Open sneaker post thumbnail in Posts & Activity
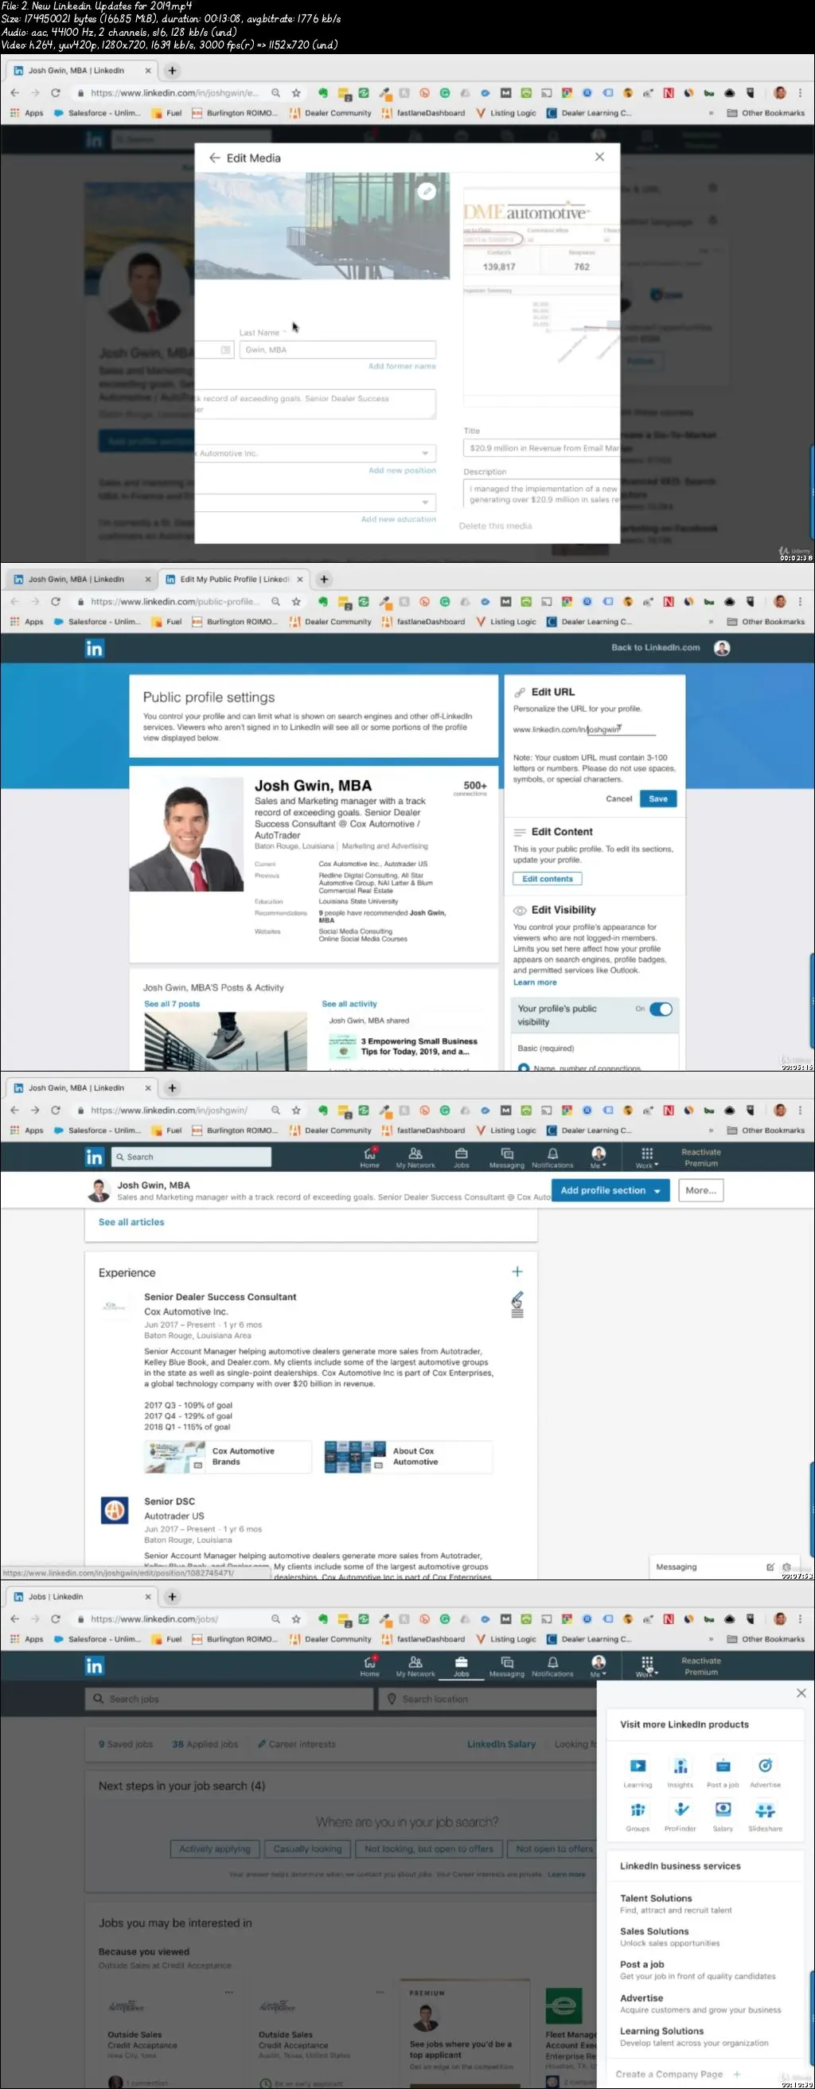 (x=225, y=1041)
